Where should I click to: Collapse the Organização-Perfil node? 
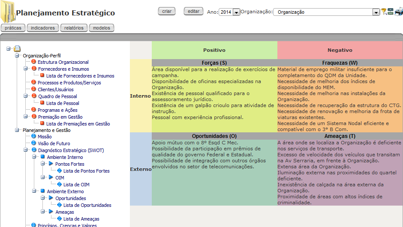17,55
